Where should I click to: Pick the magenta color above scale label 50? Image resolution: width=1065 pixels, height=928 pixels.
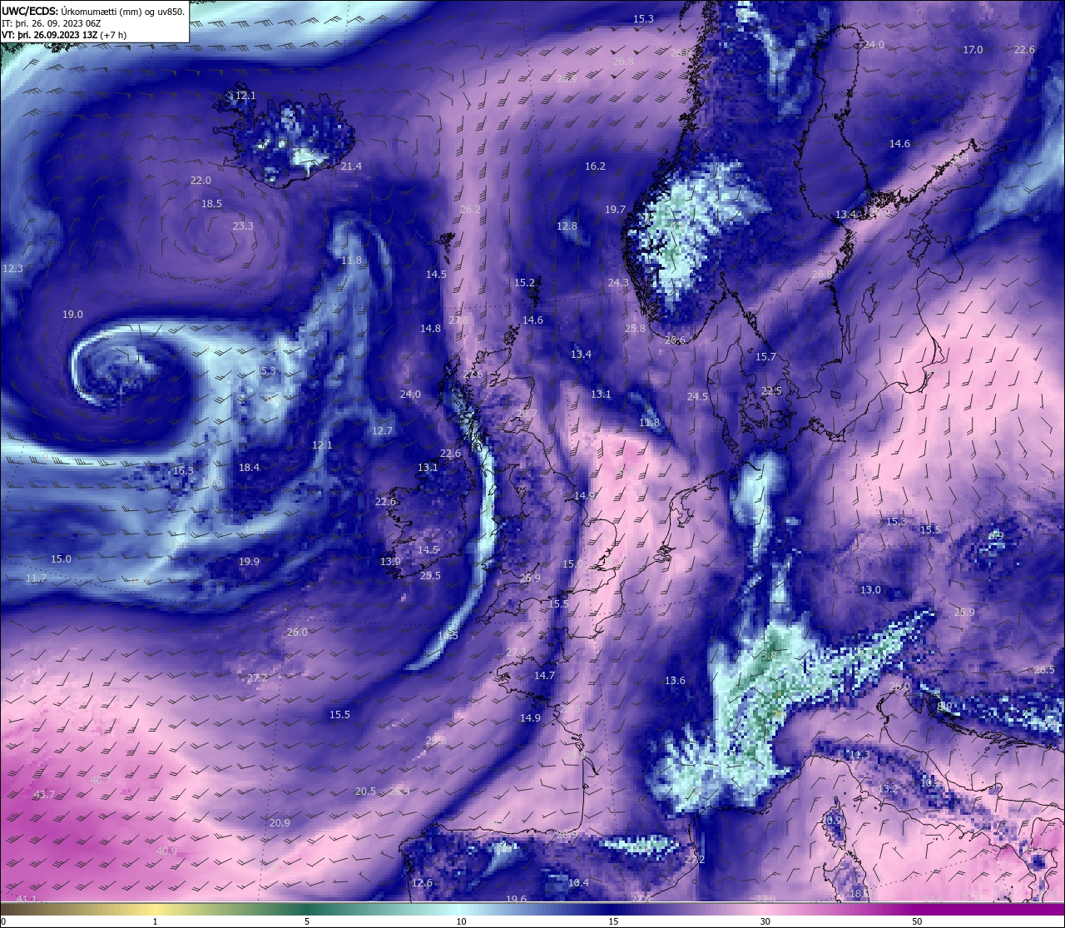tap(917, 909)
